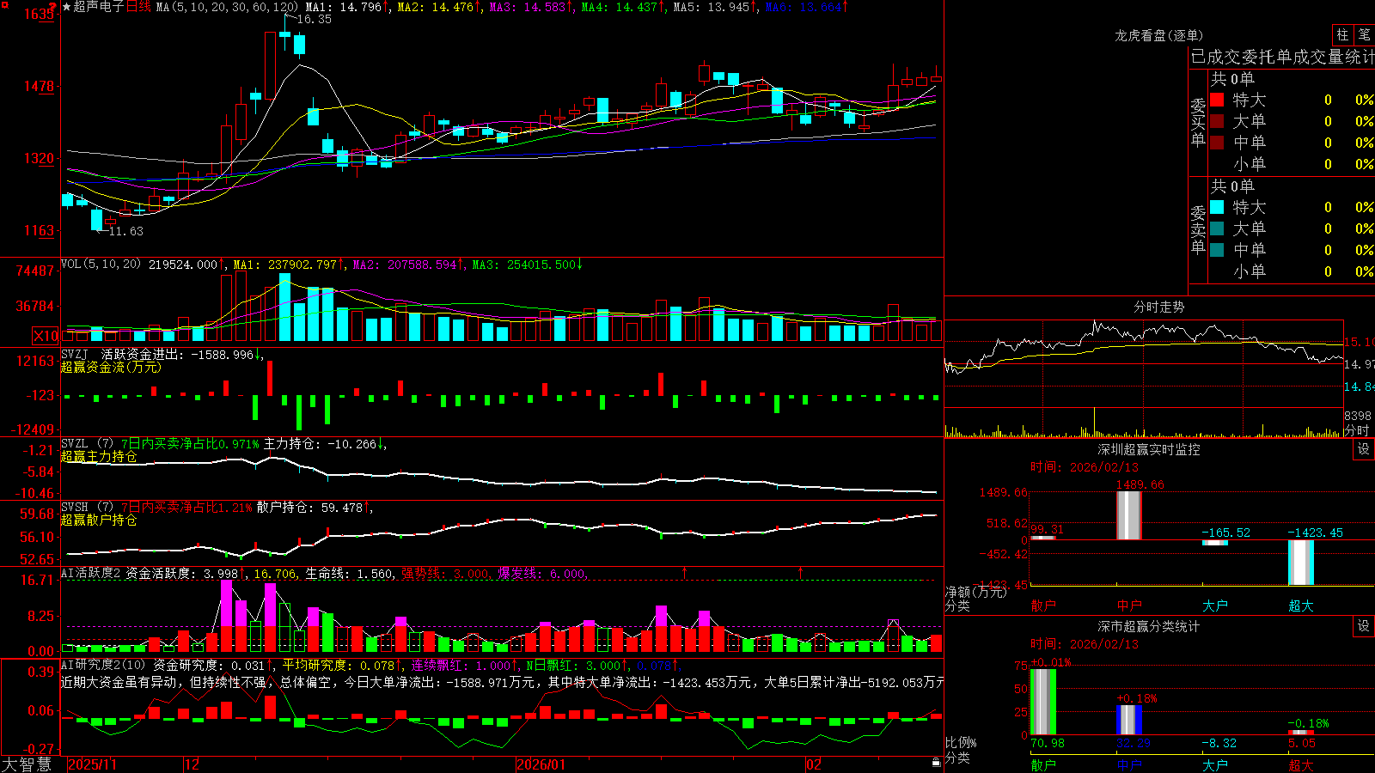This screenshot has width=1375, height=773.
Task: Click the red 特大 buy-order swatch
Action: [x=1217, y=100]
